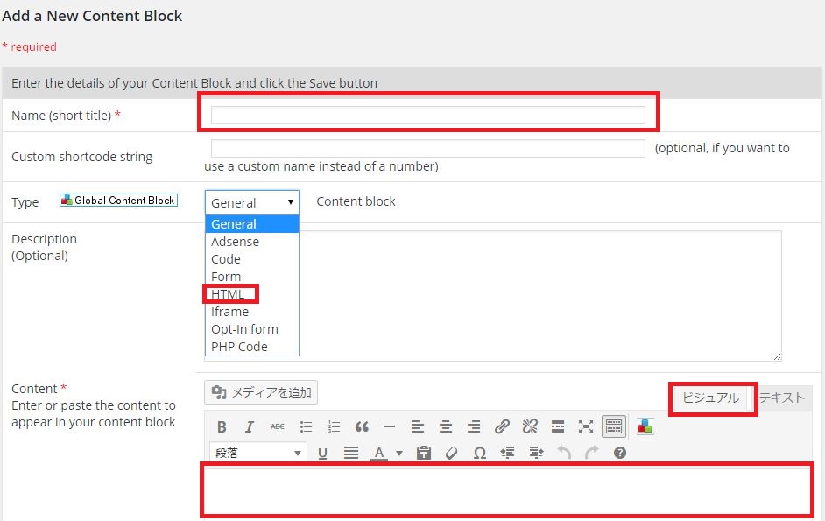Switch to the テキスト editor tab

pyautogui.click(x=781, y=398)
